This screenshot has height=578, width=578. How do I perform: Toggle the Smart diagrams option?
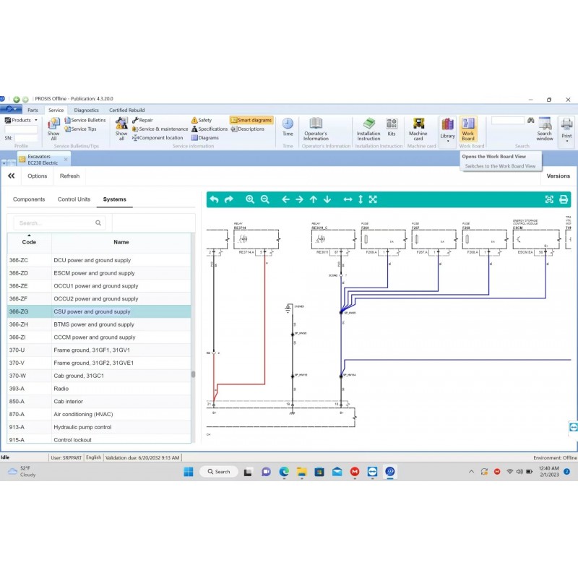point(251,120)
